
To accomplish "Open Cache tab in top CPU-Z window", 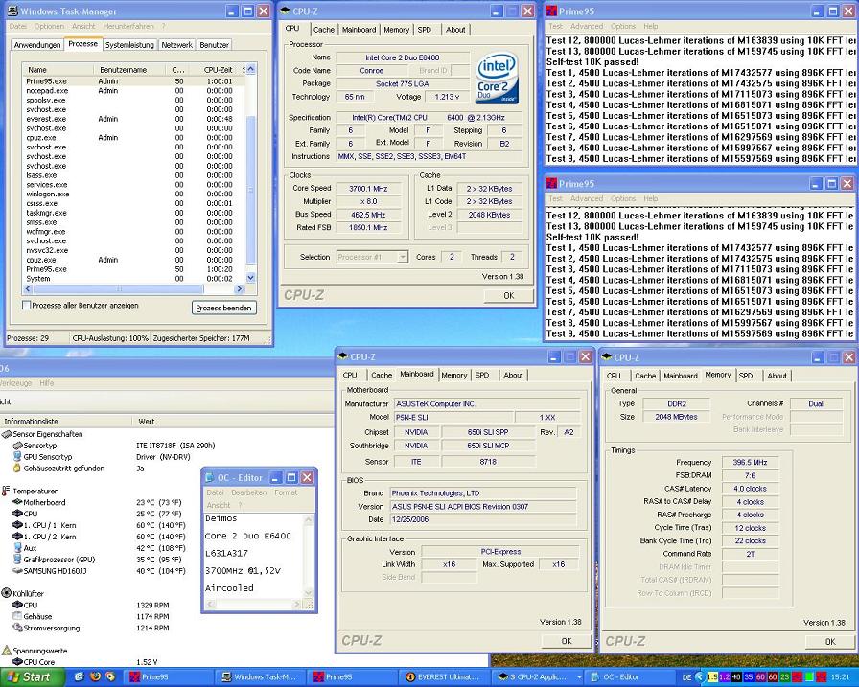I will pos(324,30).
